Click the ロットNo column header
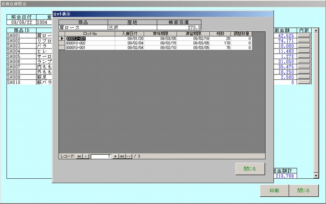Viewport: 326px width, 204px height. point(90,34)
